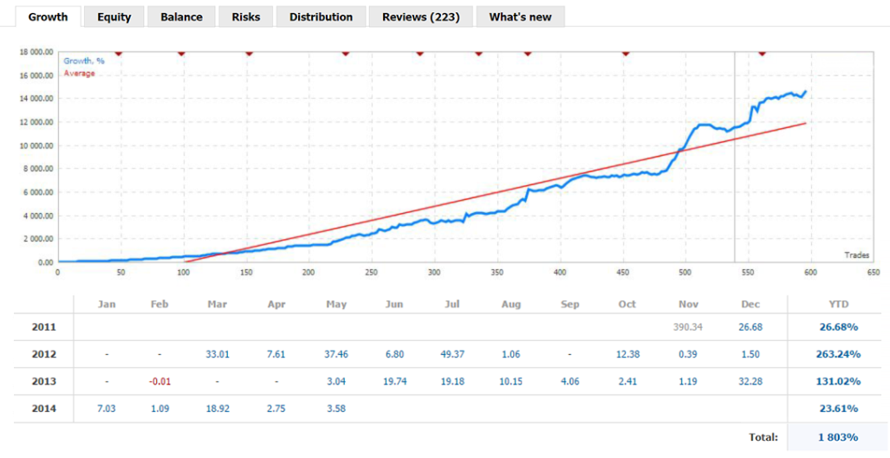Click red marker above trade 50

pyautogui.click(x=119, y=53)
